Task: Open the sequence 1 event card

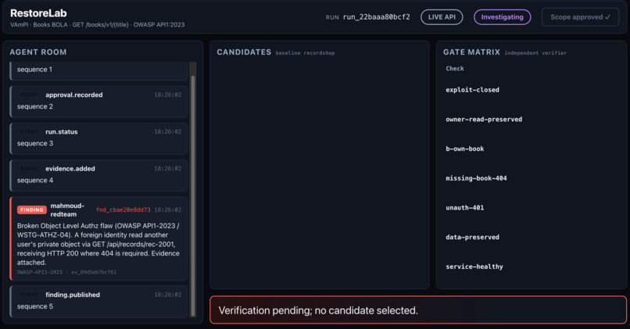Action: [x=98, y=71]
